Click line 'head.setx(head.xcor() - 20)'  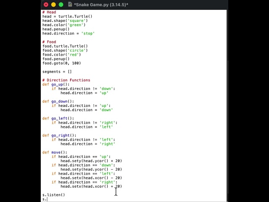(91, 178)
